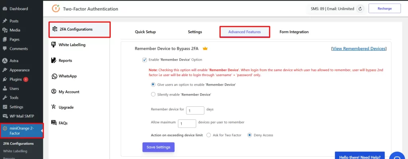The height and width of the screenshot is (159, 408).
Task: Open View Remembered Devices link
Action: [359, 49]
